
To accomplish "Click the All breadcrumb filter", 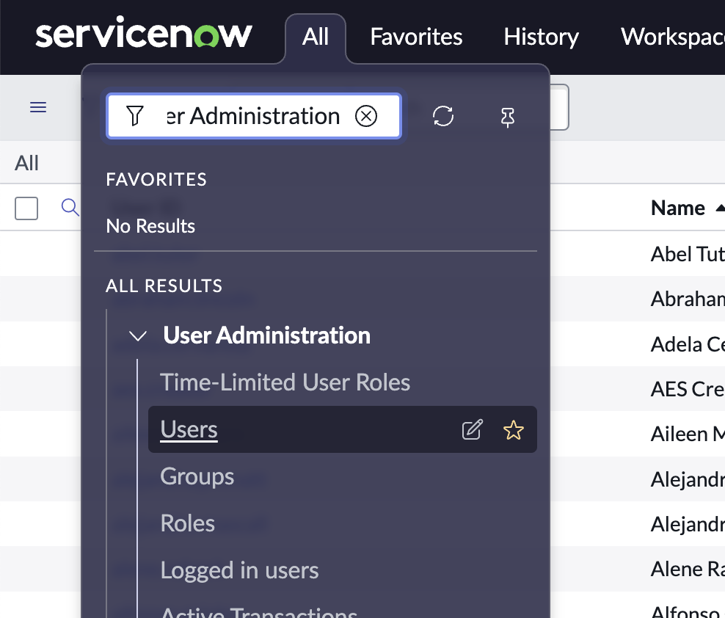I will pyautogui.click(x=26, y=163).
